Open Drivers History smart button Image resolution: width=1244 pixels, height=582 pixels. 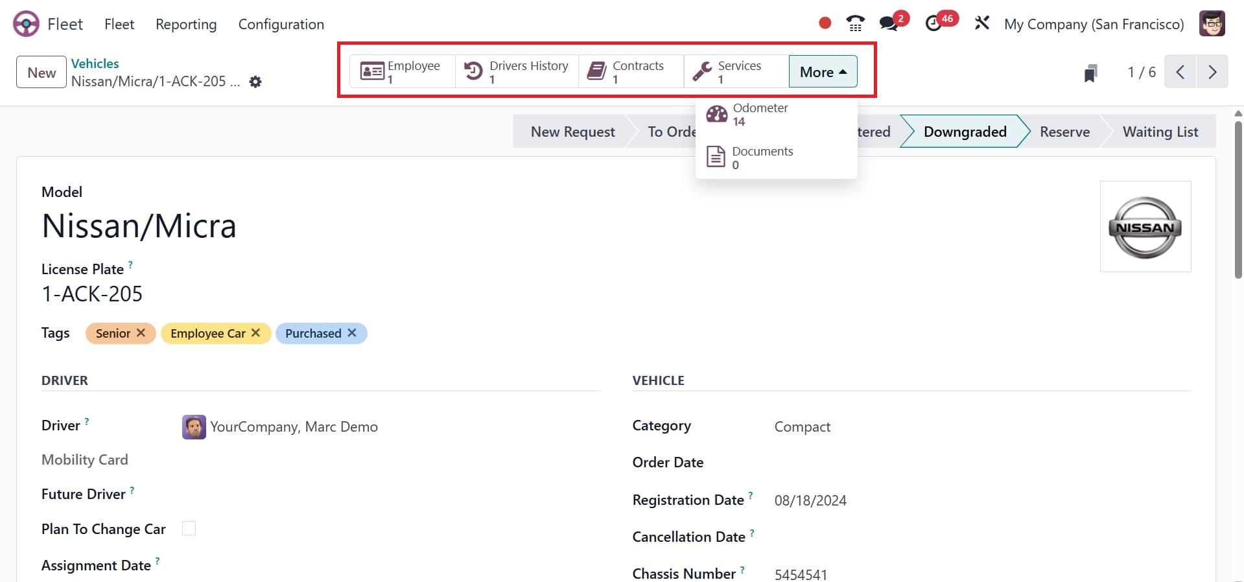(x=517, y=71)
